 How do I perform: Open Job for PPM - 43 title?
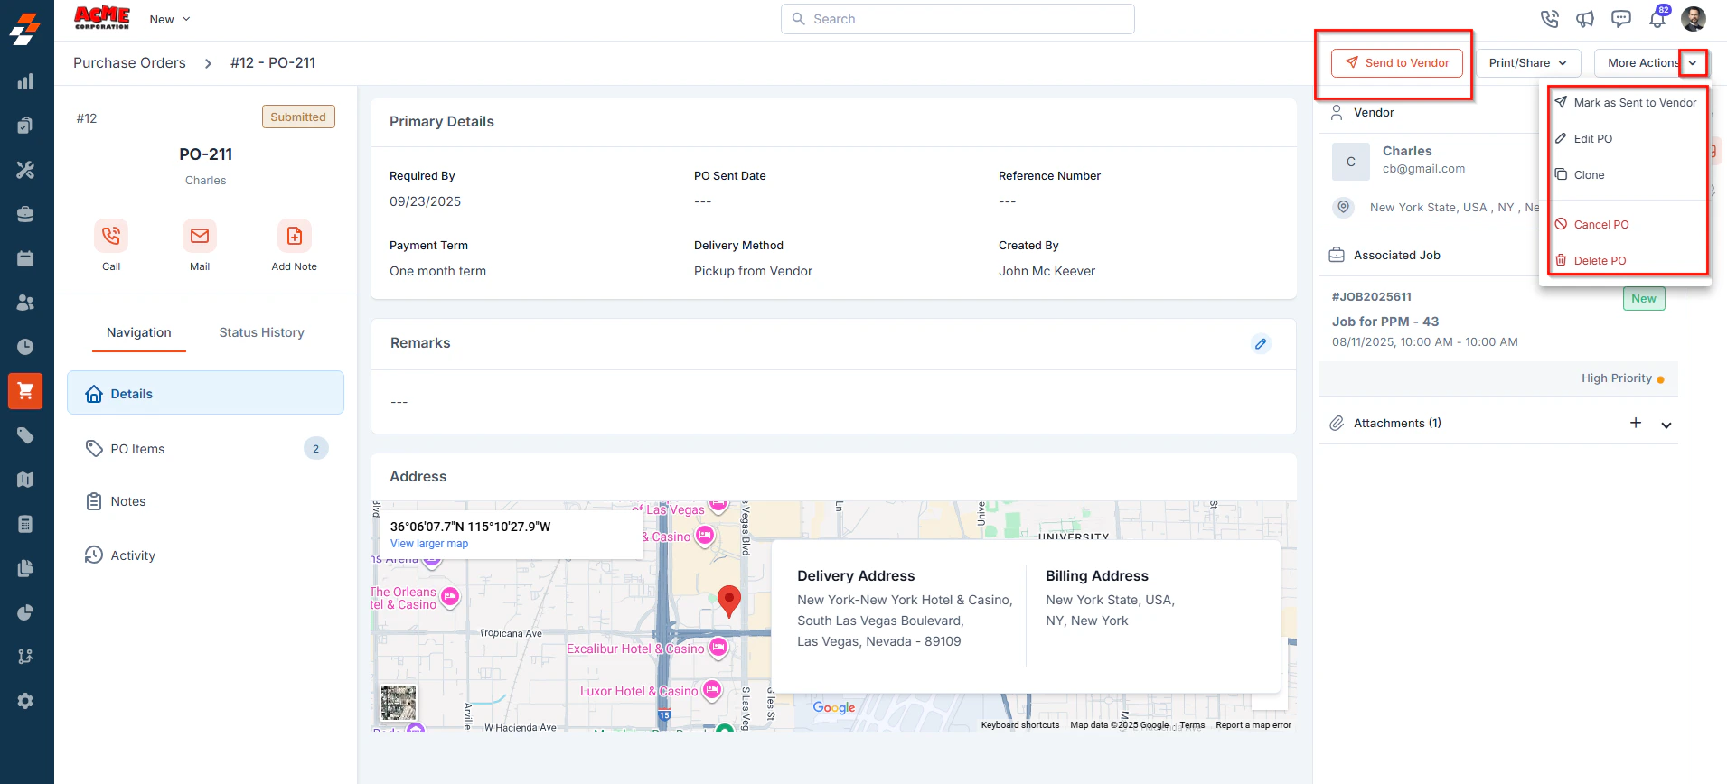coord(1385,322)
